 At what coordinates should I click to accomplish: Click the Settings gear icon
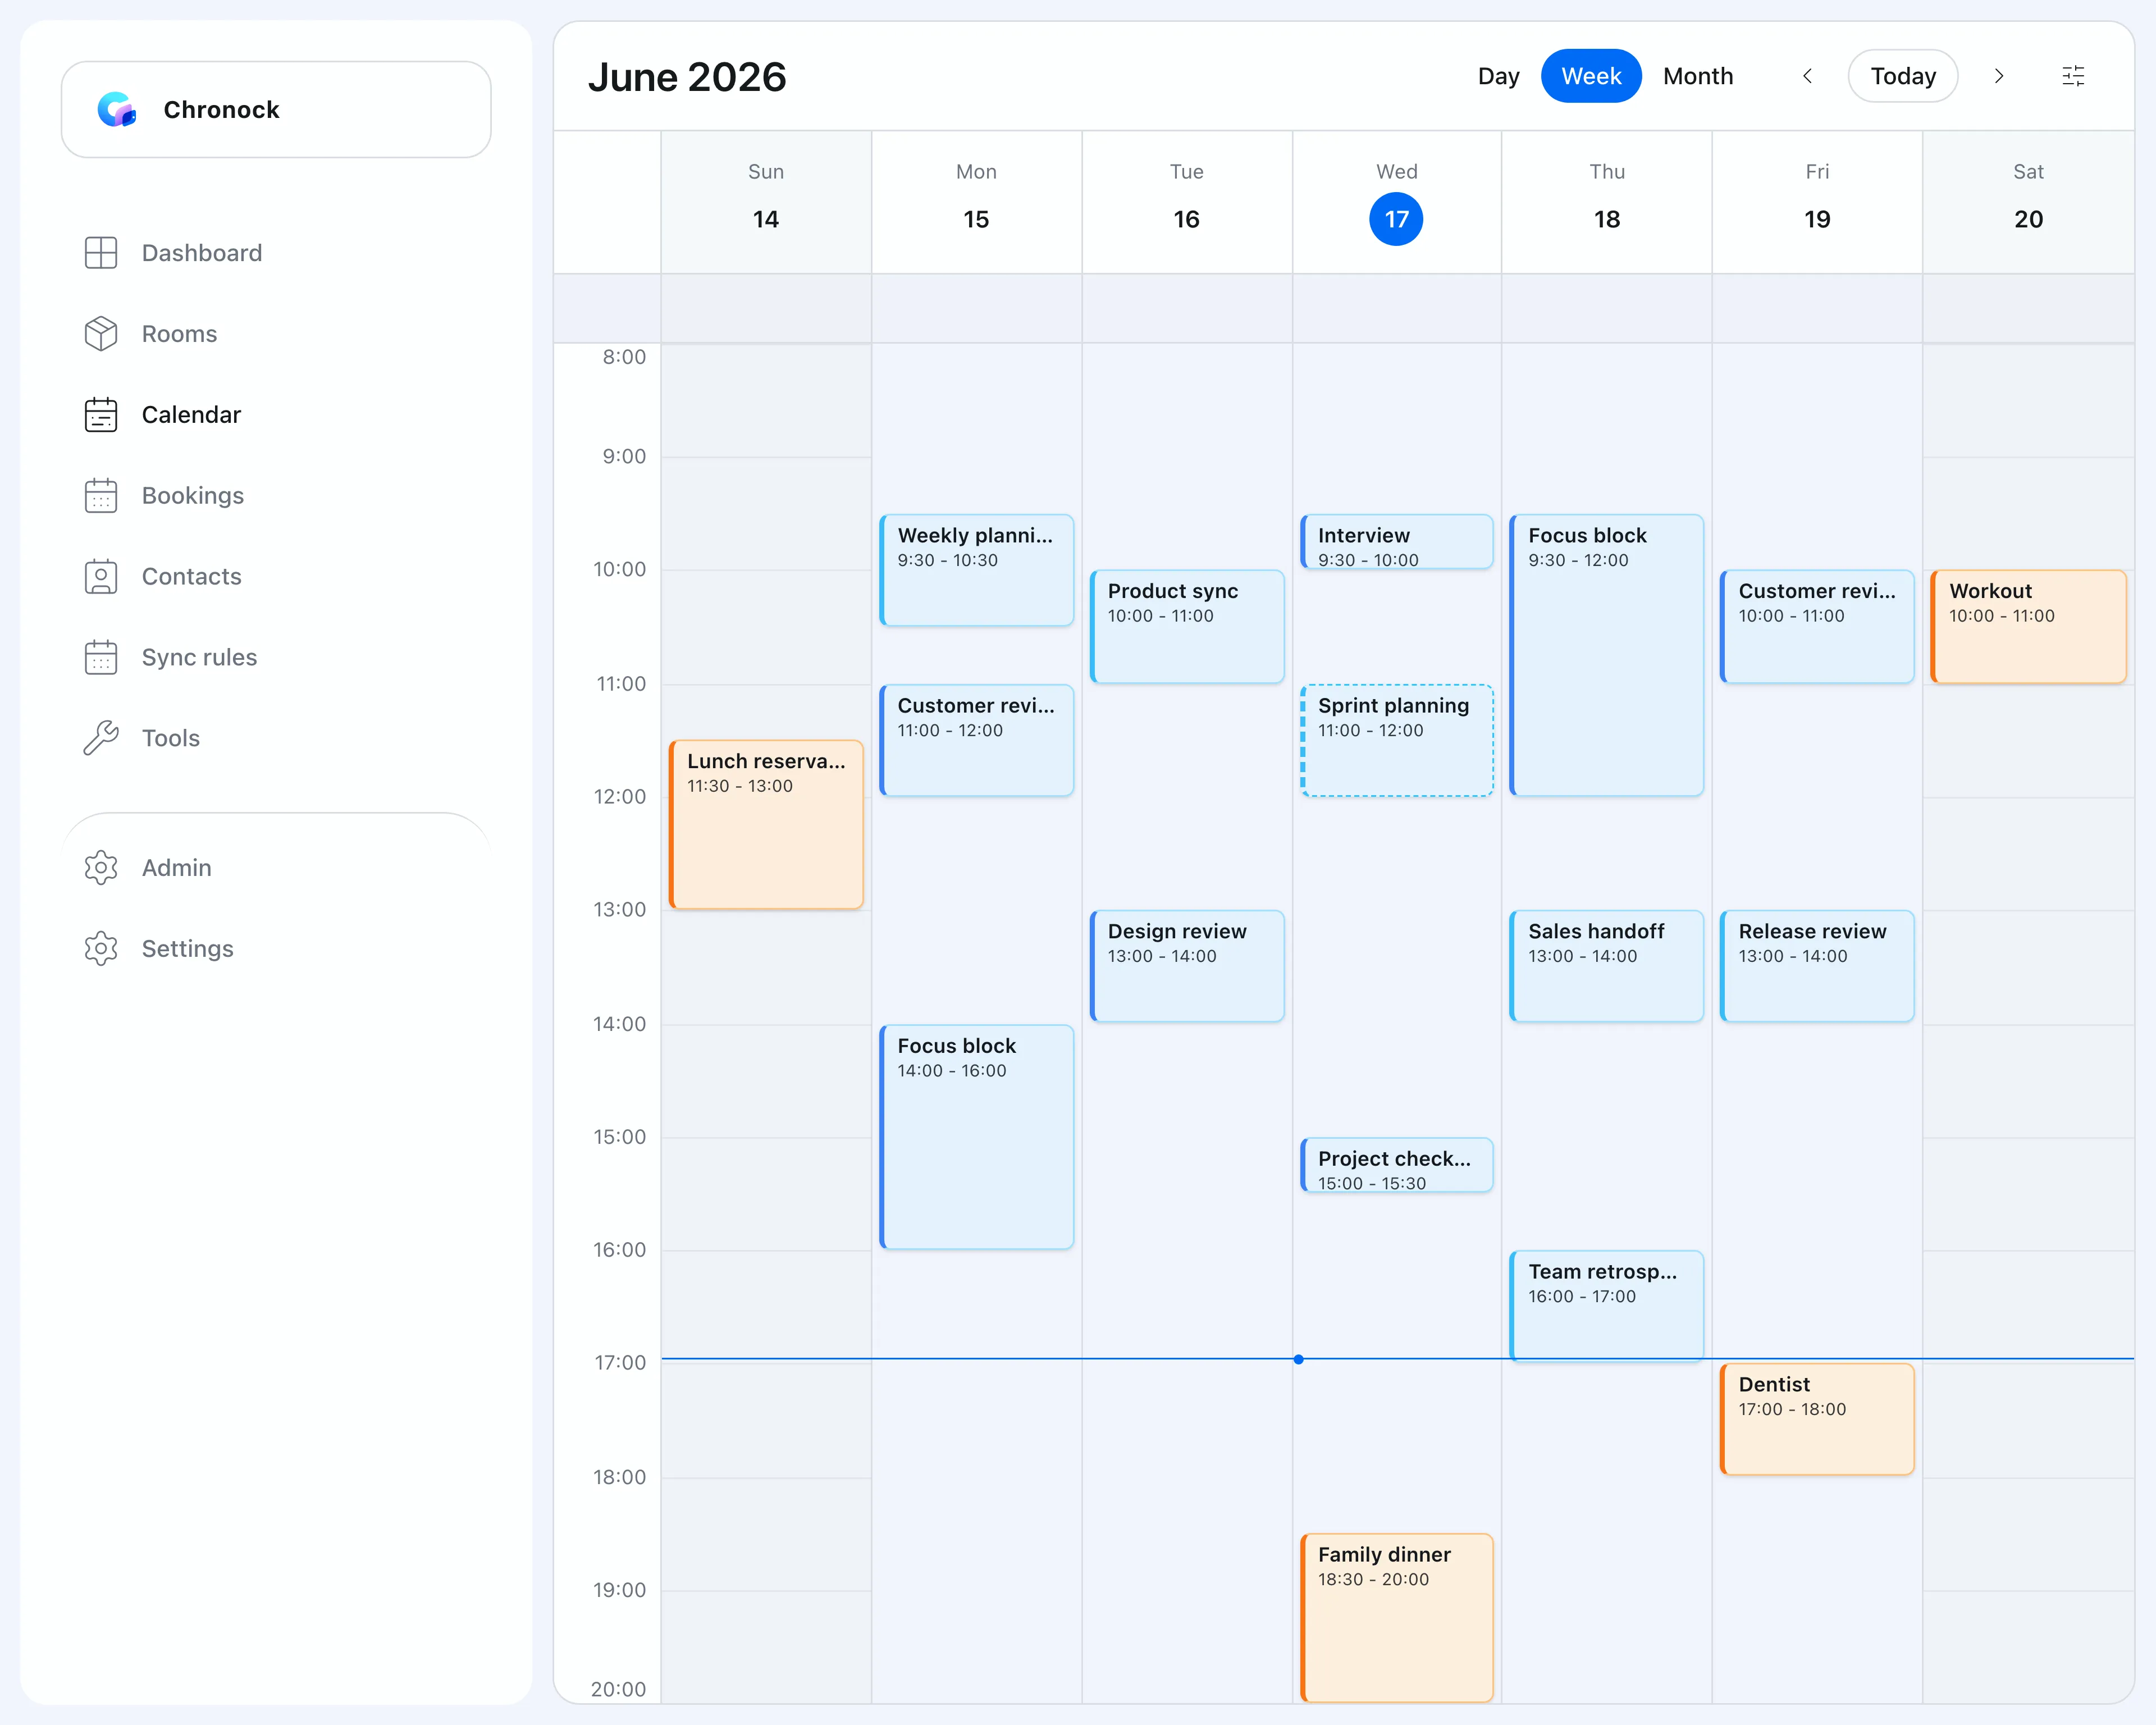[x=101, y=949]
